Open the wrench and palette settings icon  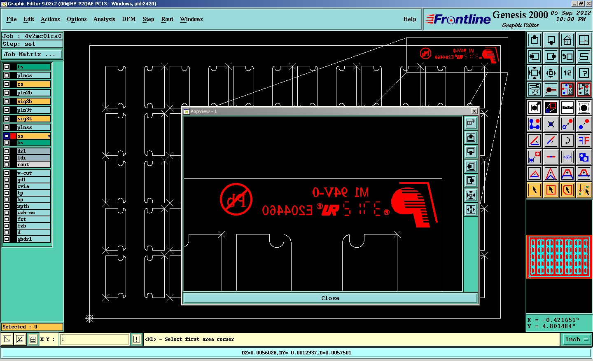(535, 89)
